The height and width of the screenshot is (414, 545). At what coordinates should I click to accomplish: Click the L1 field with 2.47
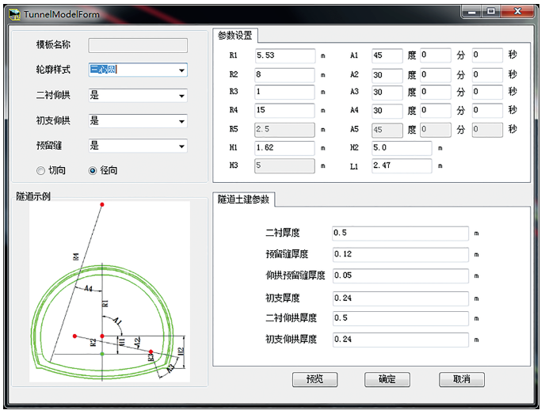pyautogui.click(x=402, y=165)
